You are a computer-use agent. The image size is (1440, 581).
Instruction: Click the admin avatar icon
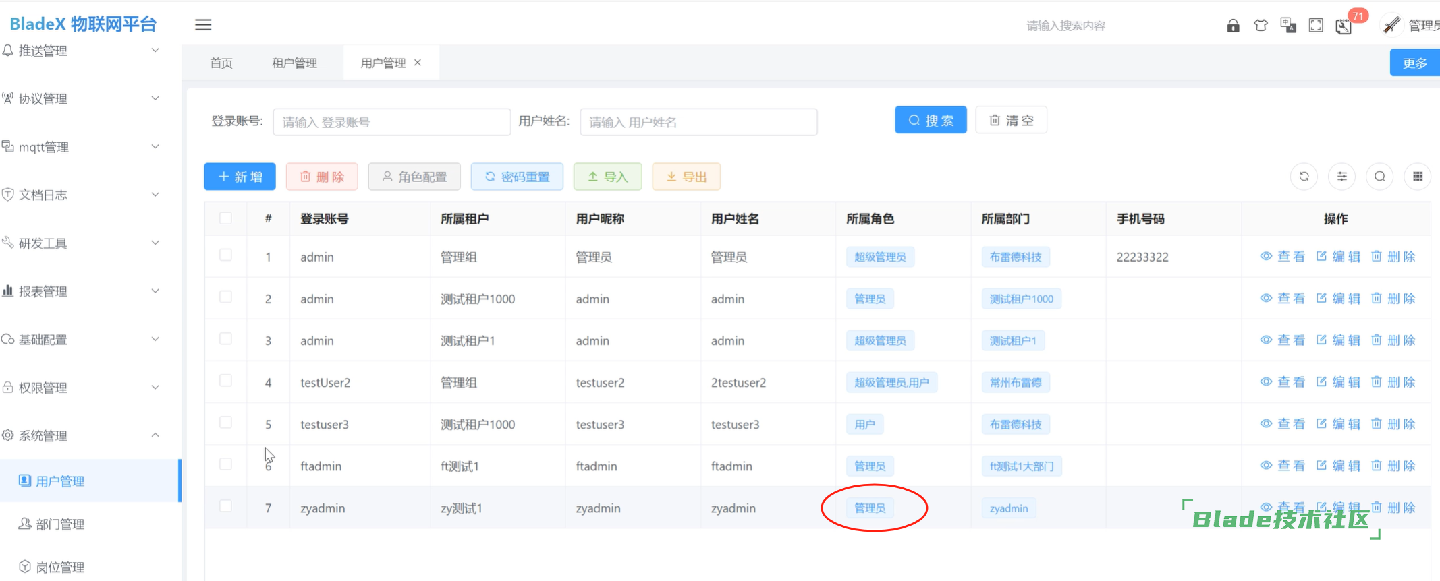pos(1391,25)
